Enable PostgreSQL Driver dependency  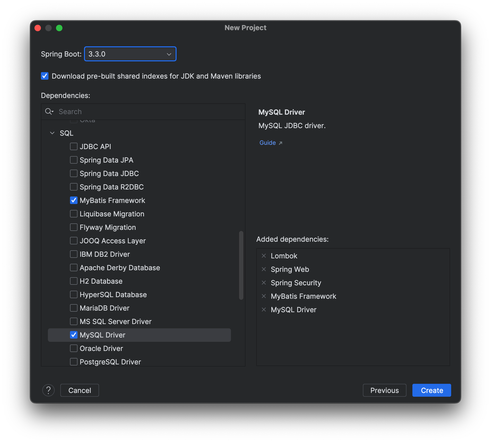[x=74, y=362]
